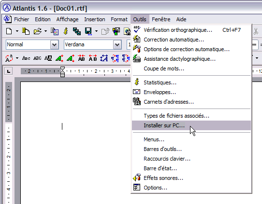Open the Fenêtre menu

[161, 19]
